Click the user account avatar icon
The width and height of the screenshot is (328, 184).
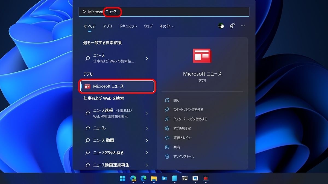[x=221, y=26]
